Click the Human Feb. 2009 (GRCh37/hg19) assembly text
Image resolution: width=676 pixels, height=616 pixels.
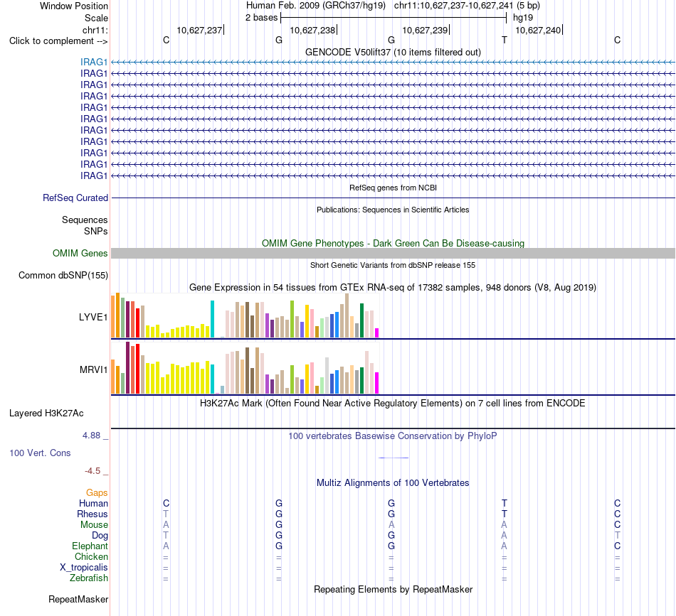315,6
